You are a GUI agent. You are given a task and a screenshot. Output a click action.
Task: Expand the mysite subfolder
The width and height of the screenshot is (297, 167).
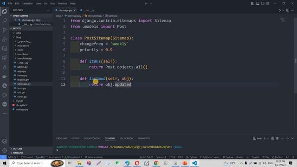coord(19,101)
